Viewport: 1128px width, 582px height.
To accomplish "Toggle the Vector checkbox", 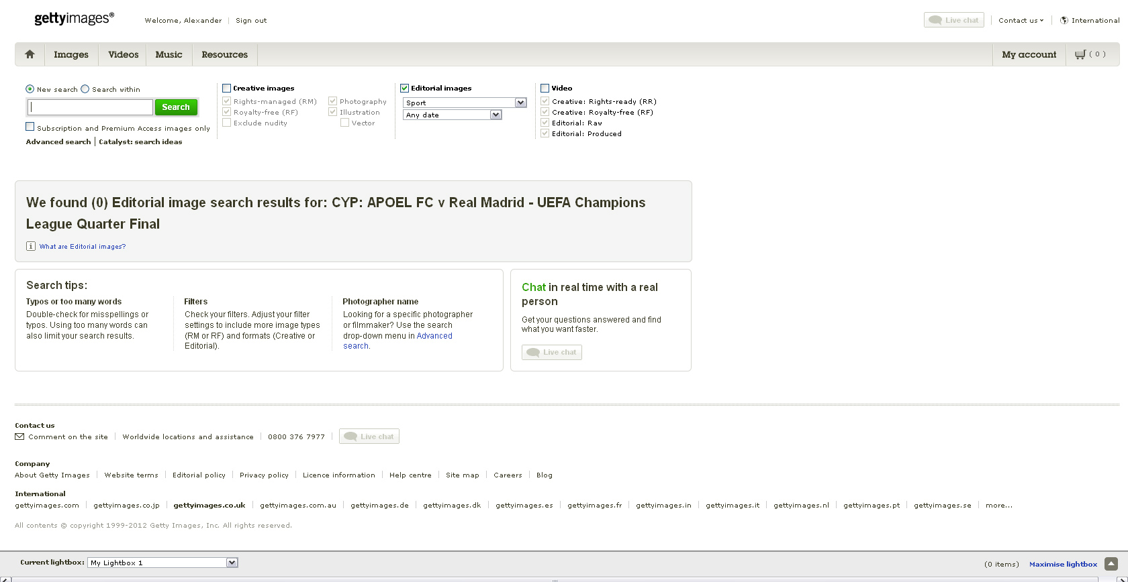I will click(344, 122).
